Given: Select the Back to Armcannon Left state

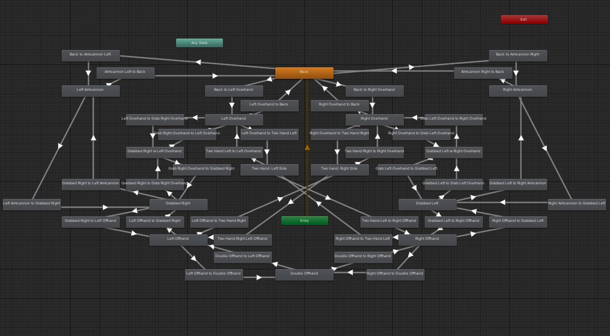Looking at the screenshot, I should [x=90, y=55].
